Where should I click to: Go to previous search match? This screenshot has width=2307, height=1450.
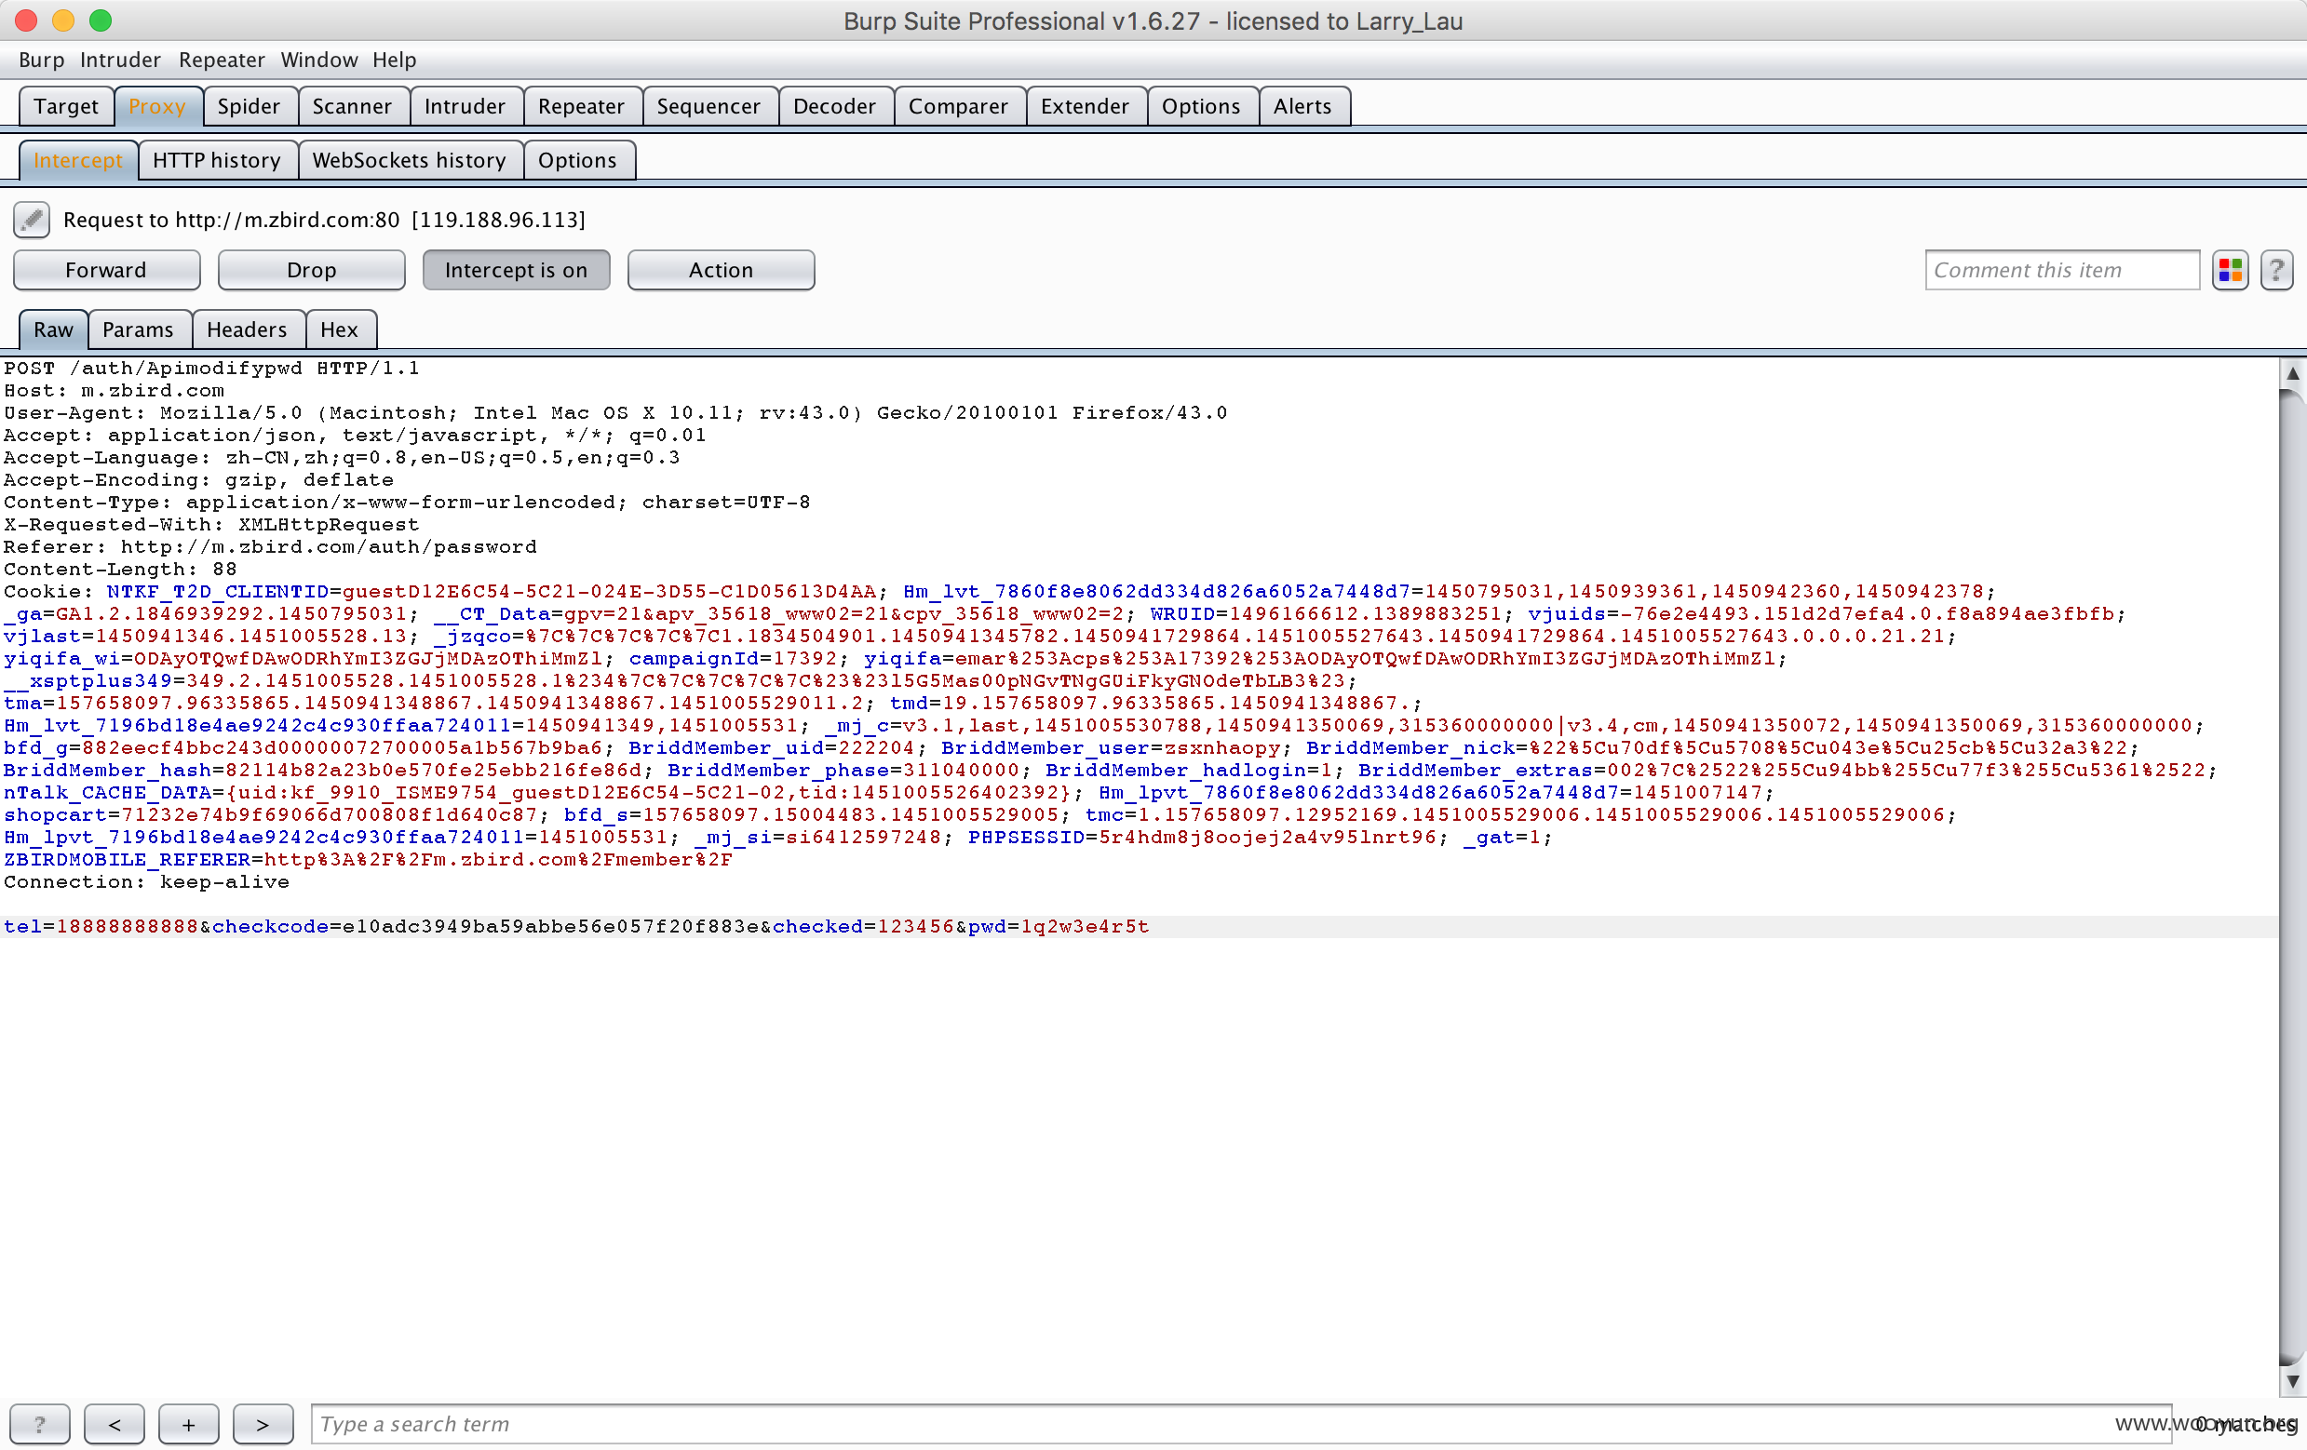(x=114, y=1424)
